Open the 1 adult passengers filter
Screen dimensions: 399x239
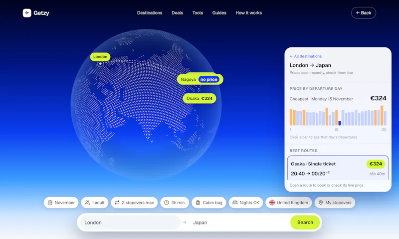(95, 203)
